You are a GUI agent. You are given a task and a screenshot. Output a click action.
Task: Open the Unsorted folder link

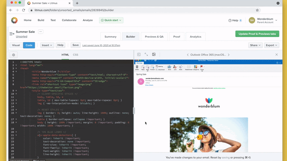click(22, 36)
